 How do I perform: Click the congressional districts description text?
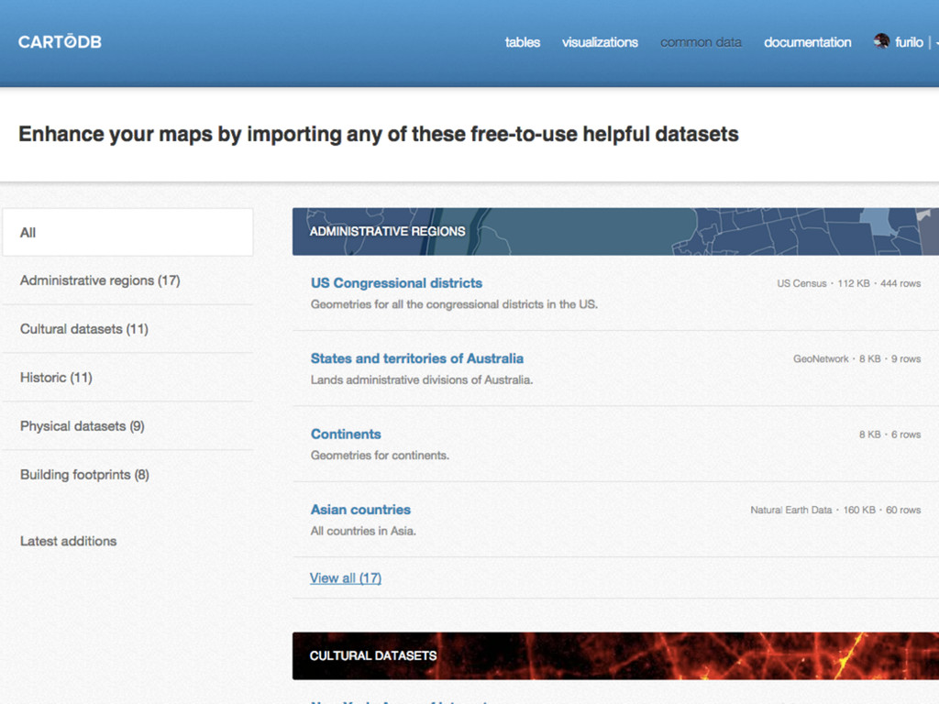coord(454,304)
